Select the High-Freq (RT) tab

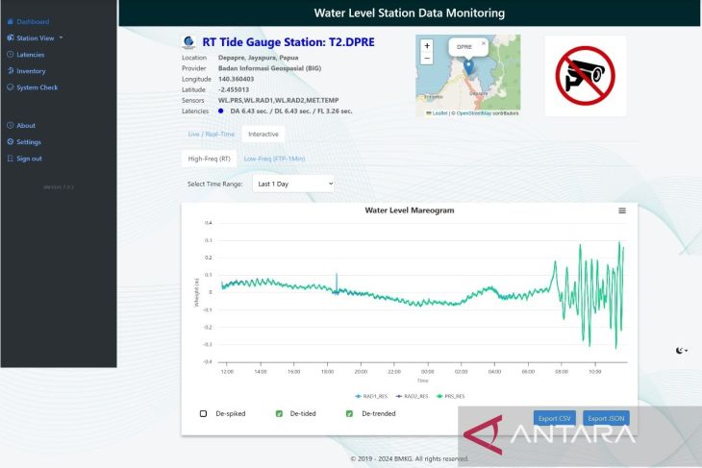209,159
